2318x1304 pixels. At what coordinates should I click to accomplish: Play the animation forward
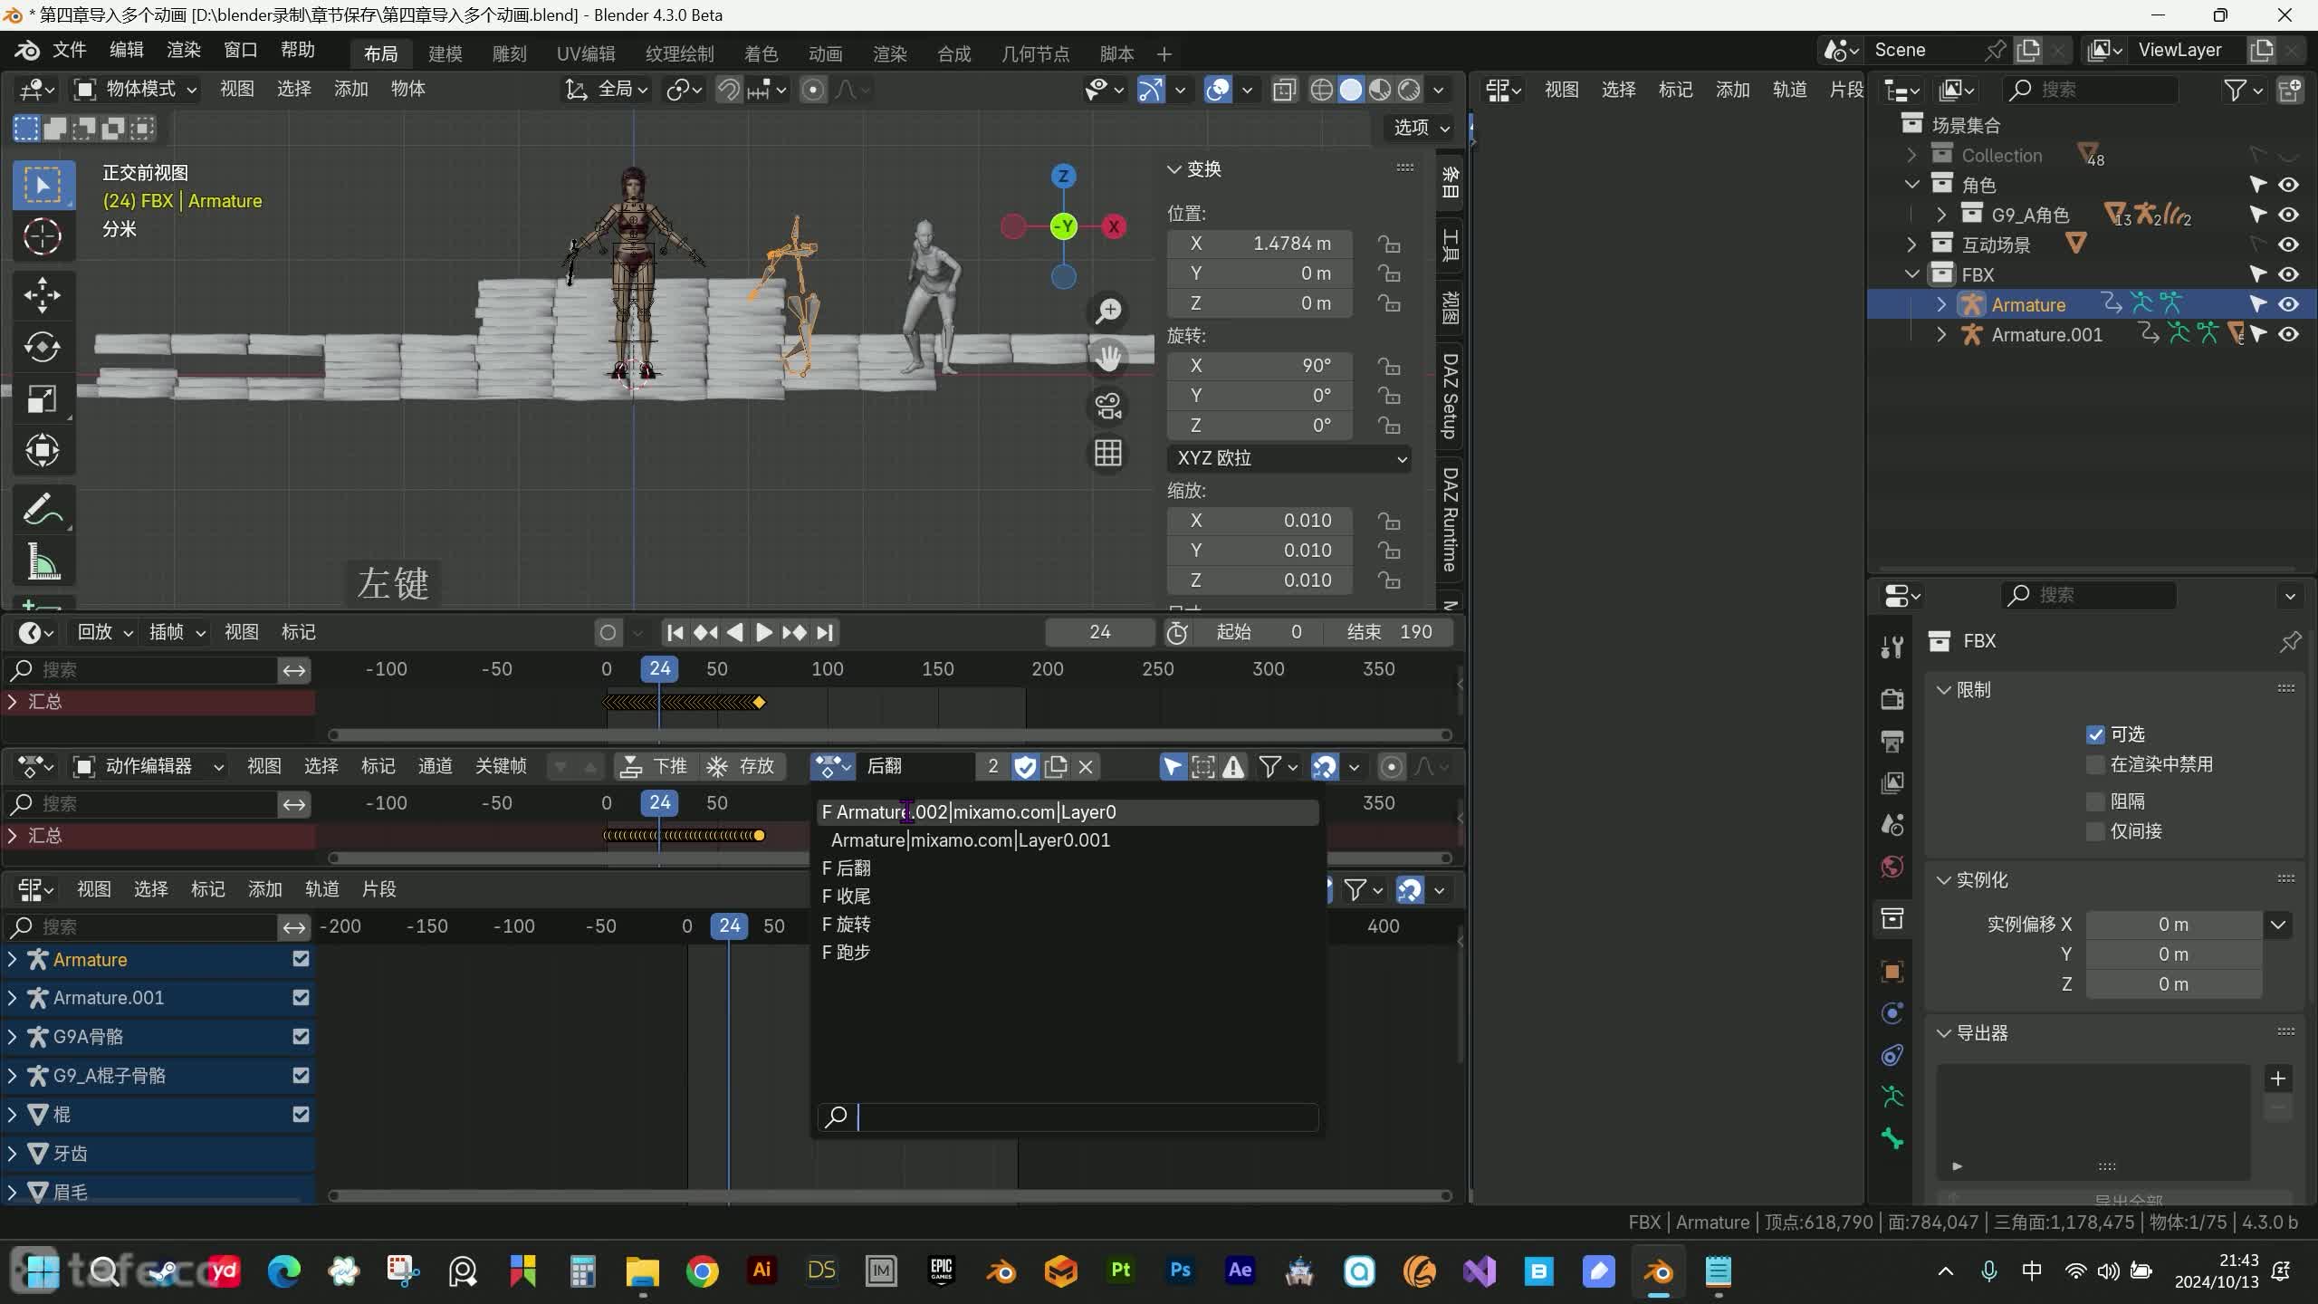point(764,632)
